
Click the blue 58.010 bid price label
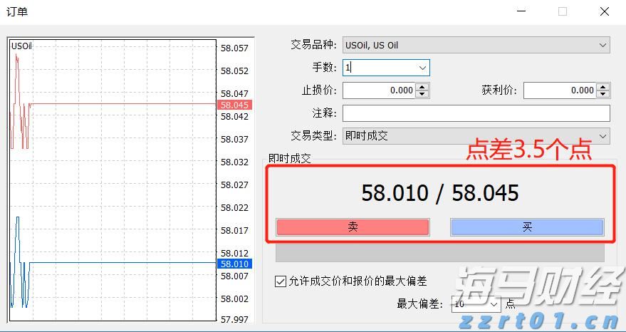point(234,264)
